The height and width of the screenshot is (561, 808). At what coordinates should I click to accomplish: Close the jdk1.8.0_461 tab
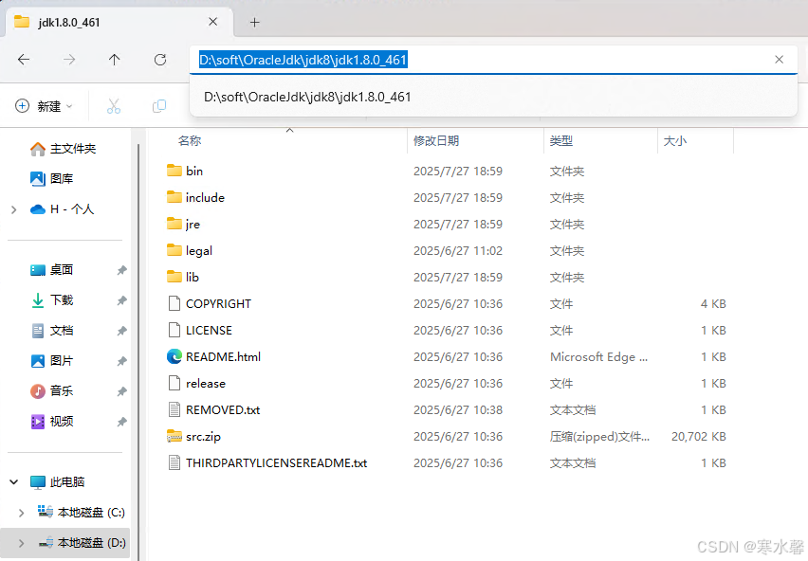[x=212, y=22]
